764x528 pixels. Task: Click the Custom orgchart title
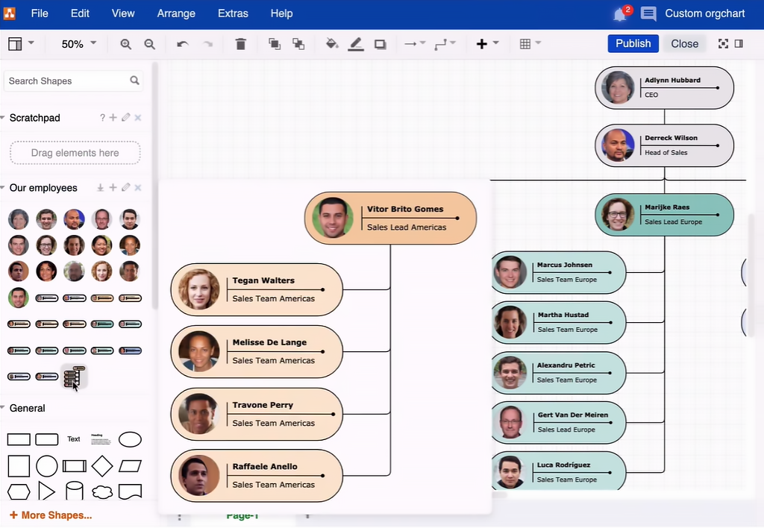[x=704, y=13]
